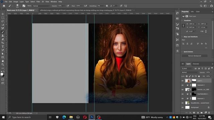Click the taskbar search box

(x=27, y=117)
